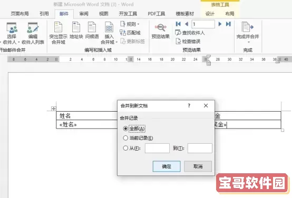This screenshot has width=292, height=198.
Task: Click Find Recipient (查找收件人)
Action: [190, 33]
